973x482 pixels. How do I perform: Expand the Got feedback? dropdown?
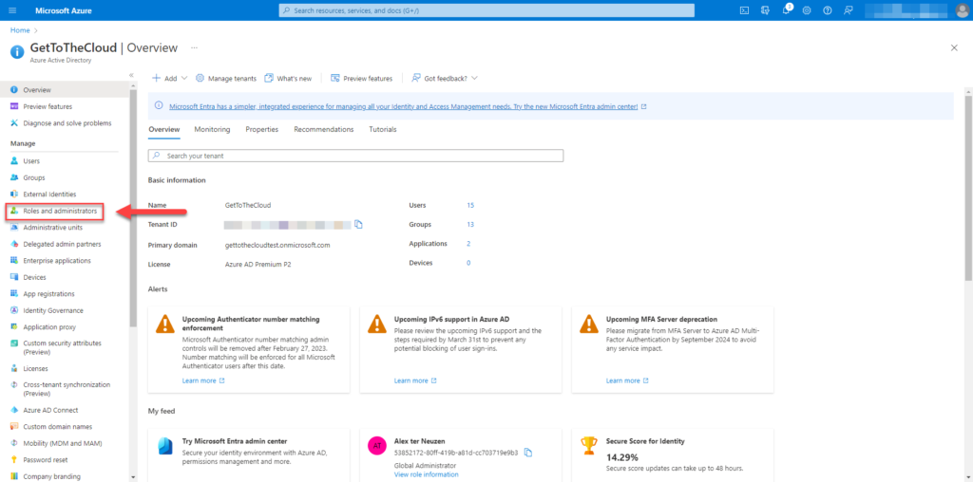[445, 78]
